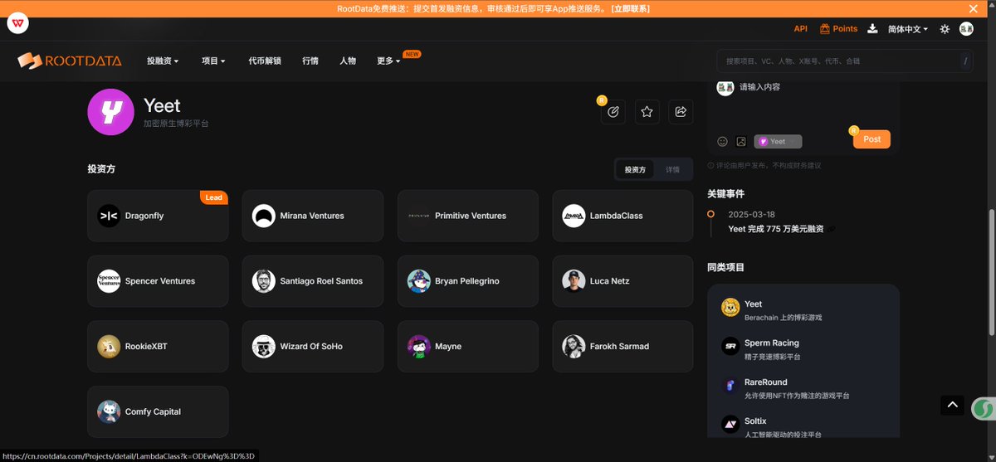Click Santiago Roel Santos avatar
This screenshot has width=996, height=462.
pos(263,281)
